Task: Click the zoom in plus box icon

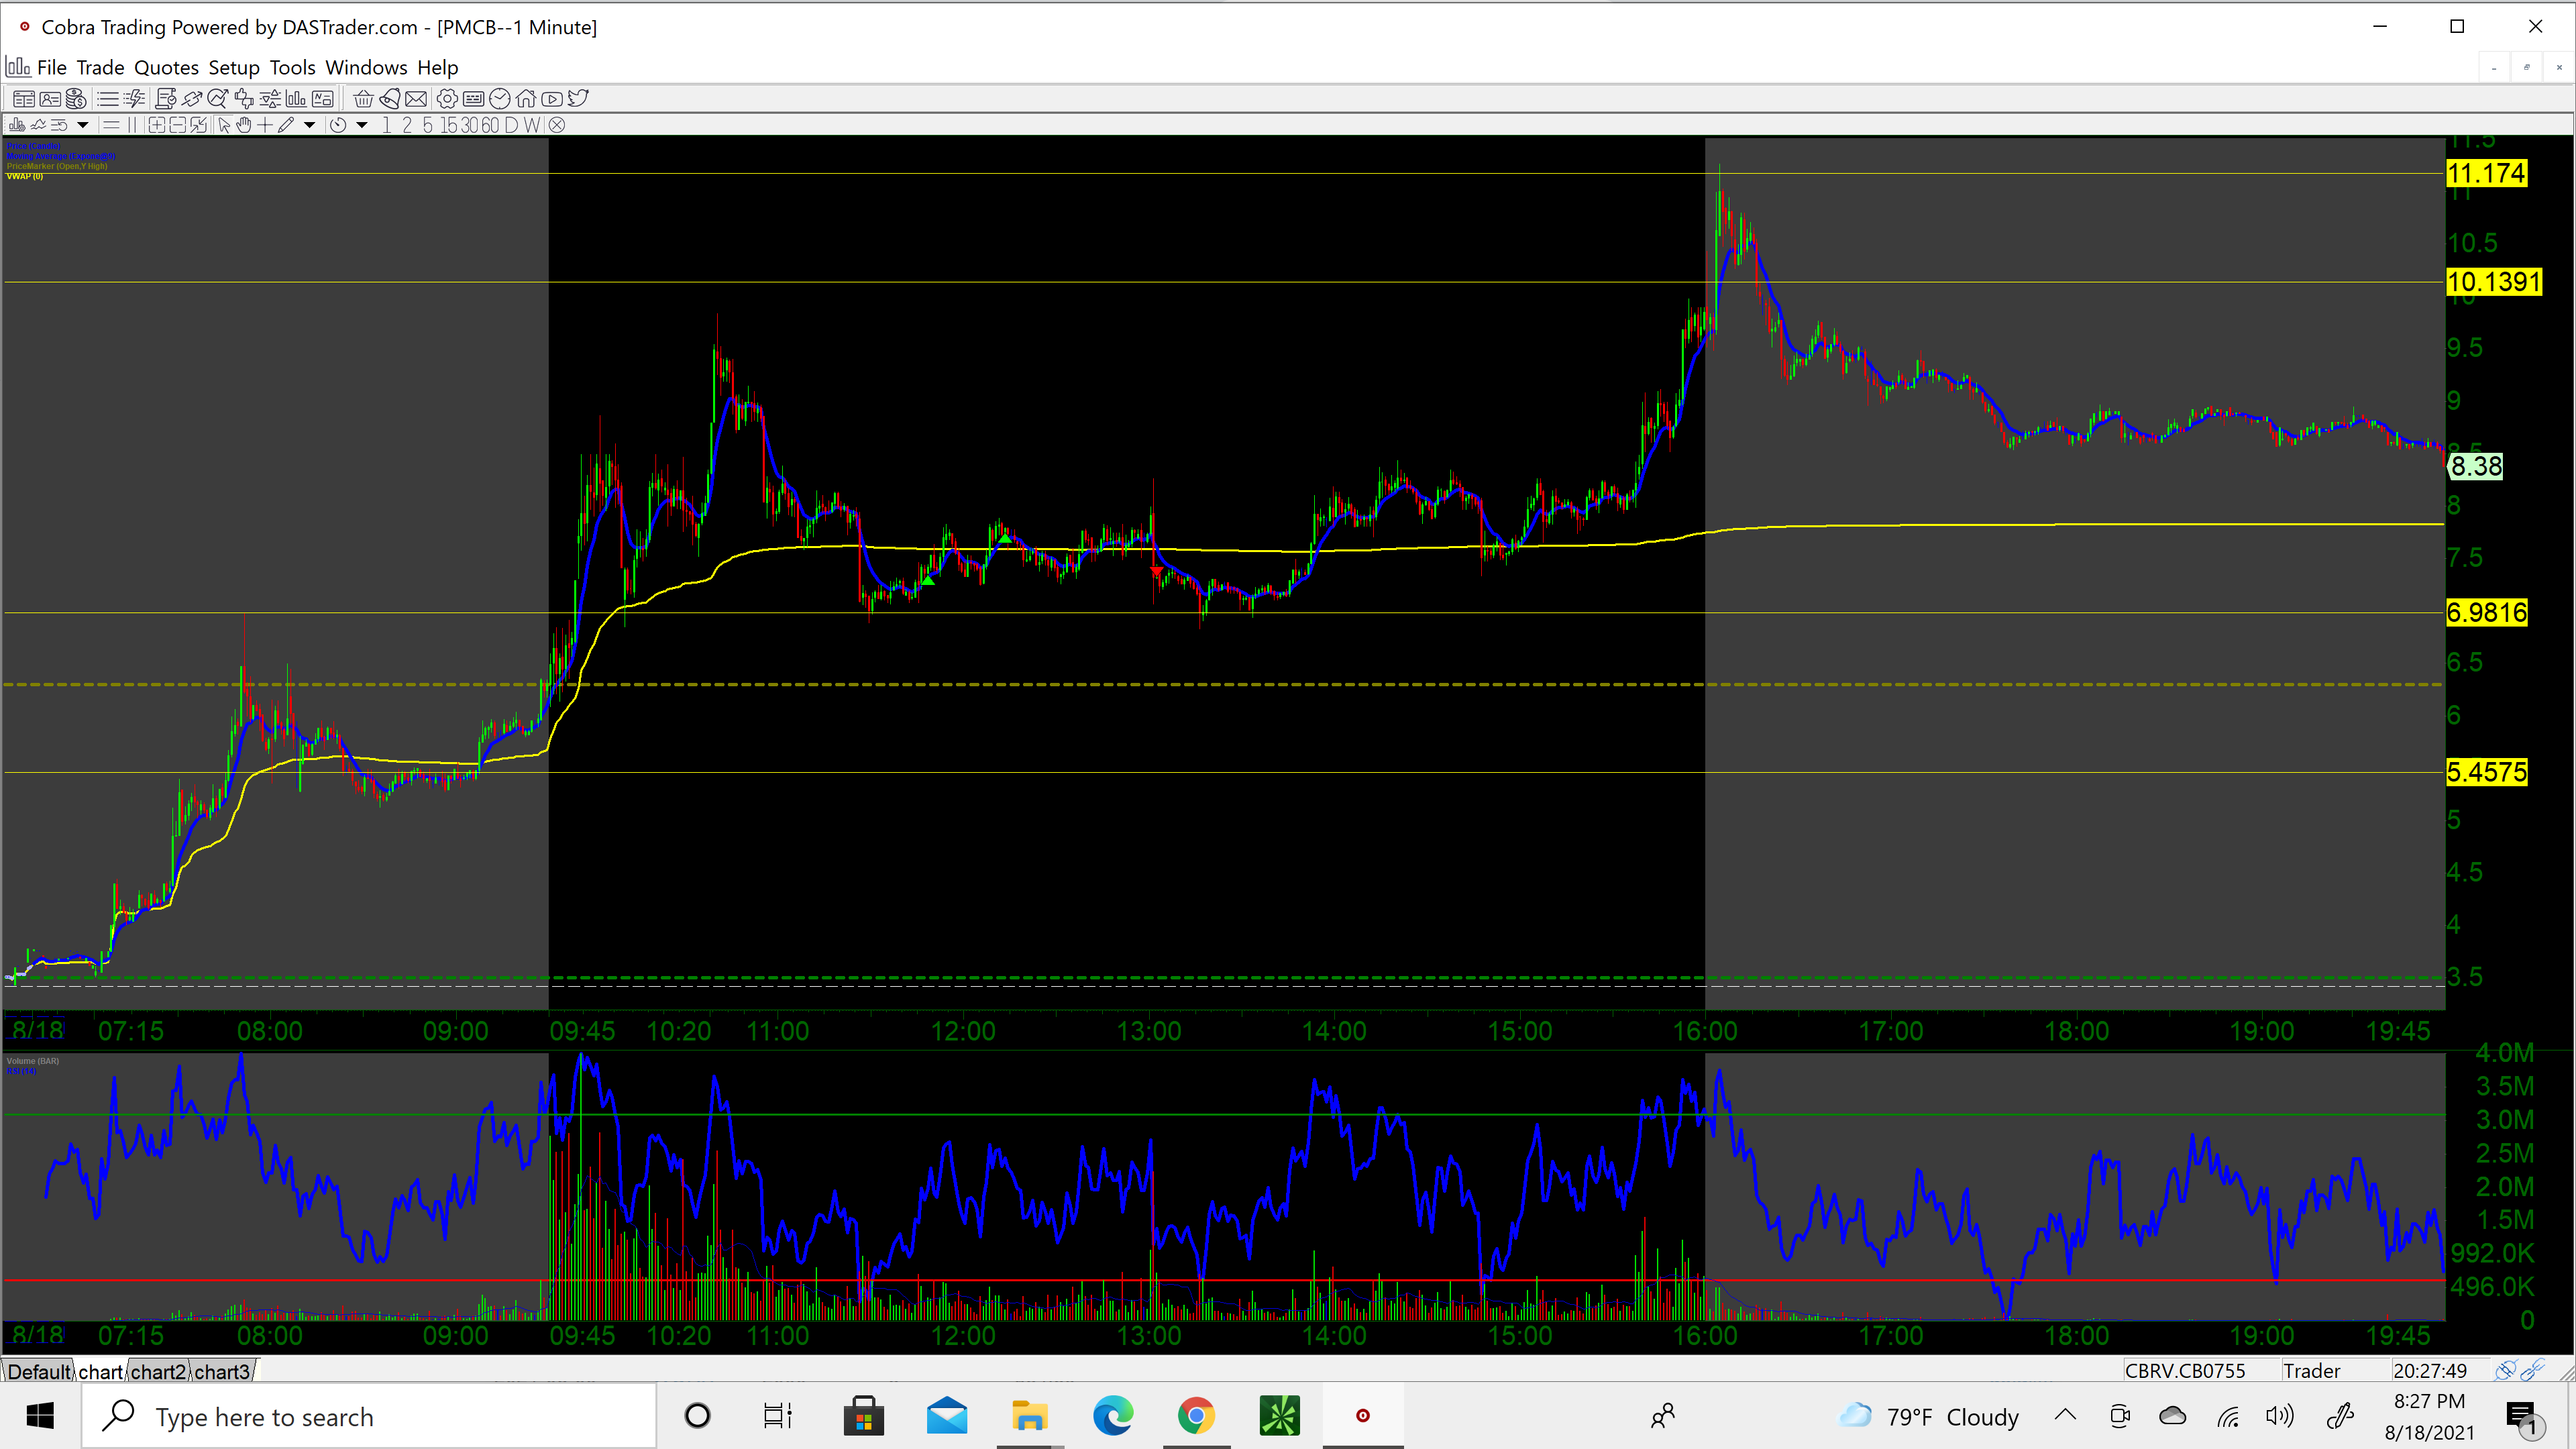Action: pyautogui.click(x=157, y=125)
